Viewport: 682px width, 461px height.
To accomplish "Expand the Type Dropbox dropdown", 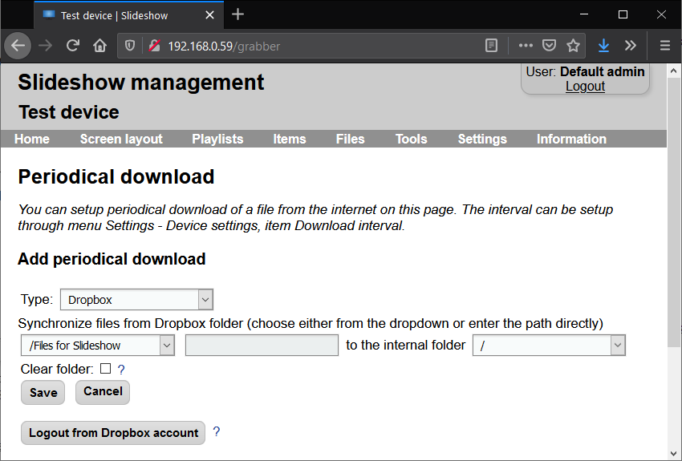I will 136,300.
